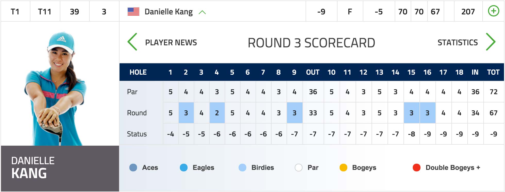Click the round three score 67 in the top row
505x192 pixels.
coord(435,12)
